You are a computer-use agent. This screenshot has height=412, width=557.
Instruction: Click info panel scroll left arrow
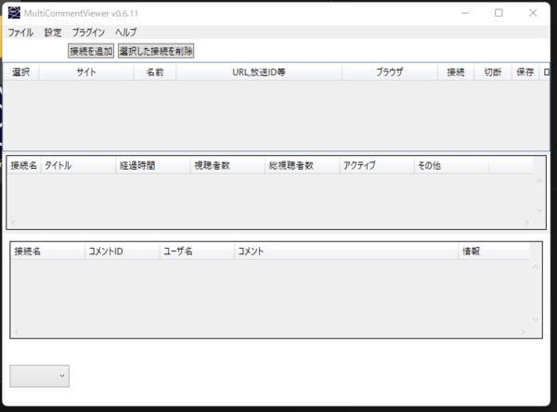(13, 223)
